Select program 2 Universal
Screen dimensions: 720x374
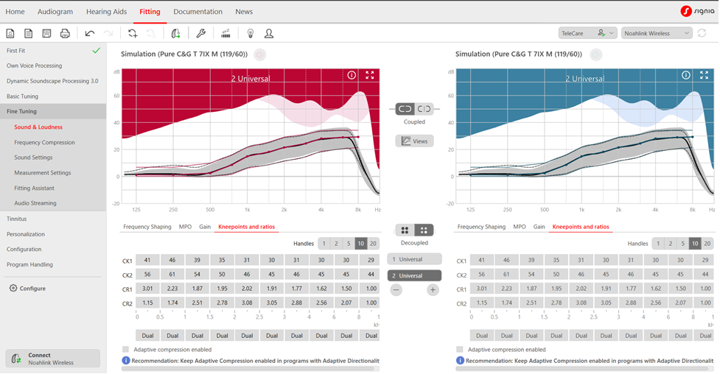pos(414,275)
